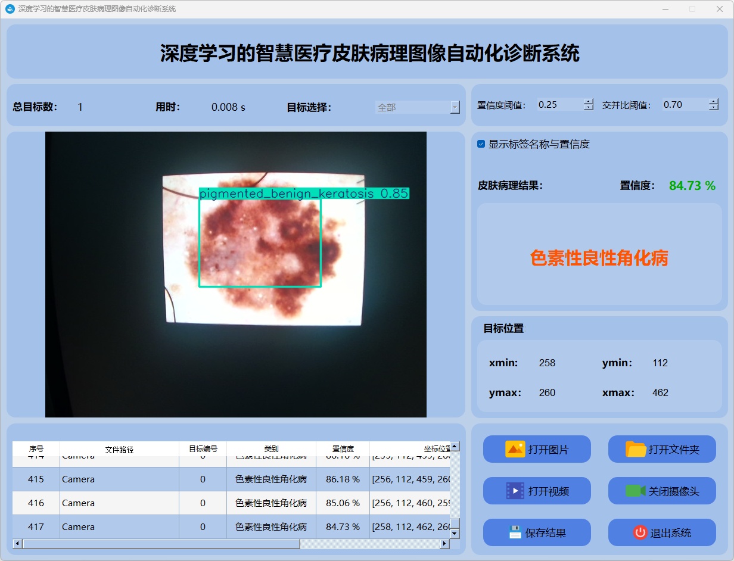Click the 用时 value 0.008 s
The width and height of the screenshot is (734, 561).
point(228,107)
